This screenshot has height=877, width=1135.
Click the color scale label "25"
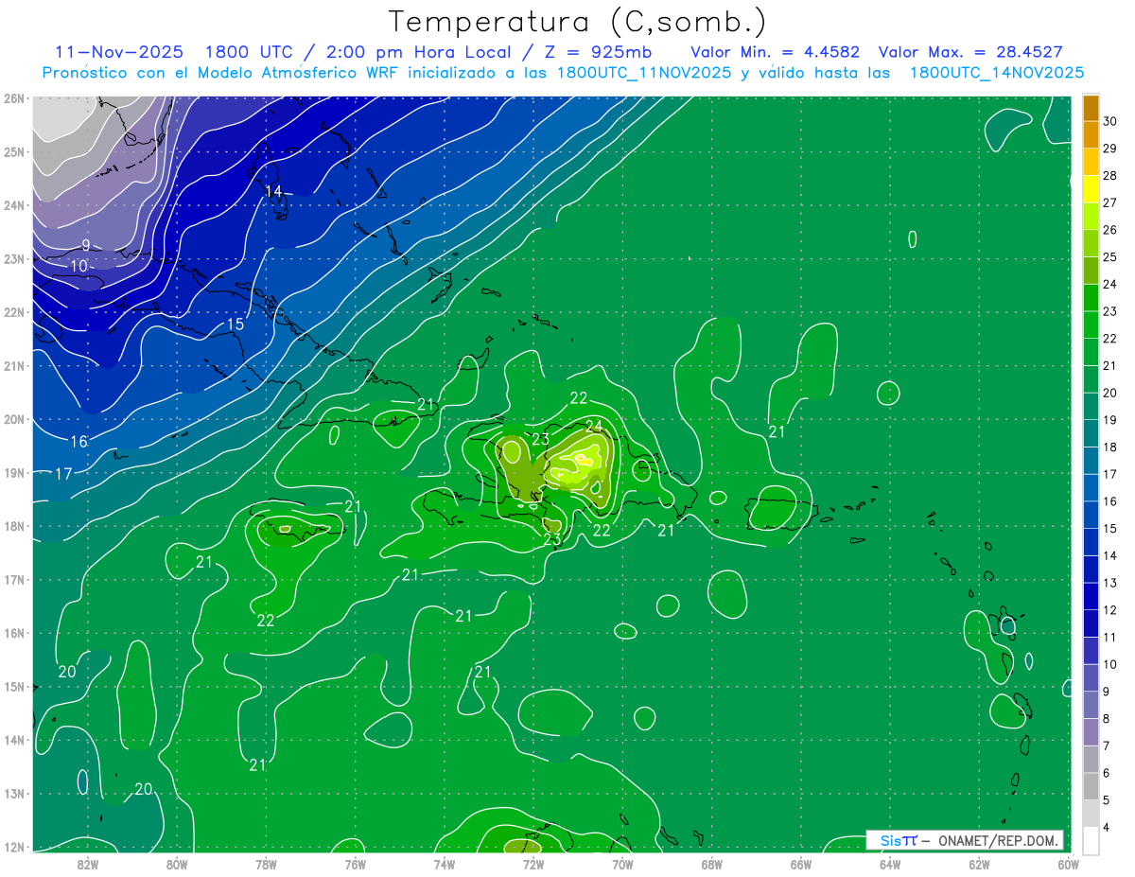click(x=1109, y=256)
